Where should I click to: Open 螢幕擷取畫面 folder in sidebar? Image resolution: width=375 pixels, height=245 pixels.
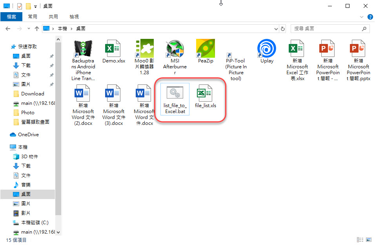[x=31, y=122]
